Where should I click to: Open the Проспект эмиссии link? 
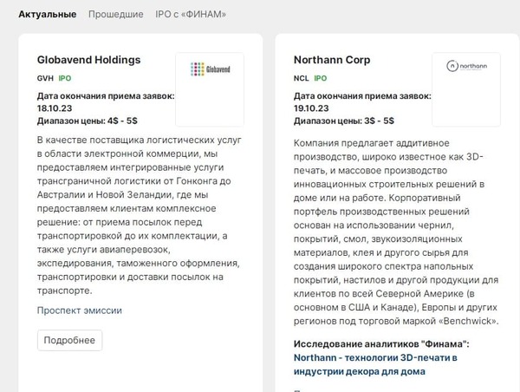(x=80, y=310)
